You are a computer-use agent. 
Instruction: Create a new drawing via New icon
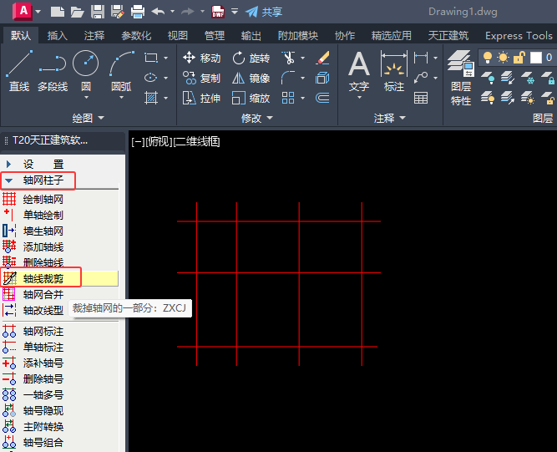click(57, 12)
